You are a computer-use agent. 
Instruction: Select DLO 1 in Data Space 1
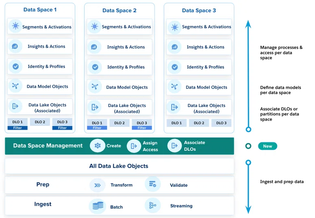point(17,122)
